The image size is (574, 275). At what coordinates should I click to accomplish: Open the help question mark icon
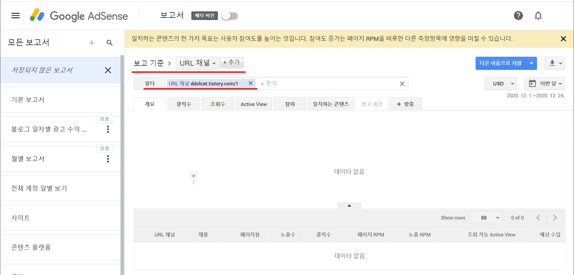518,16
